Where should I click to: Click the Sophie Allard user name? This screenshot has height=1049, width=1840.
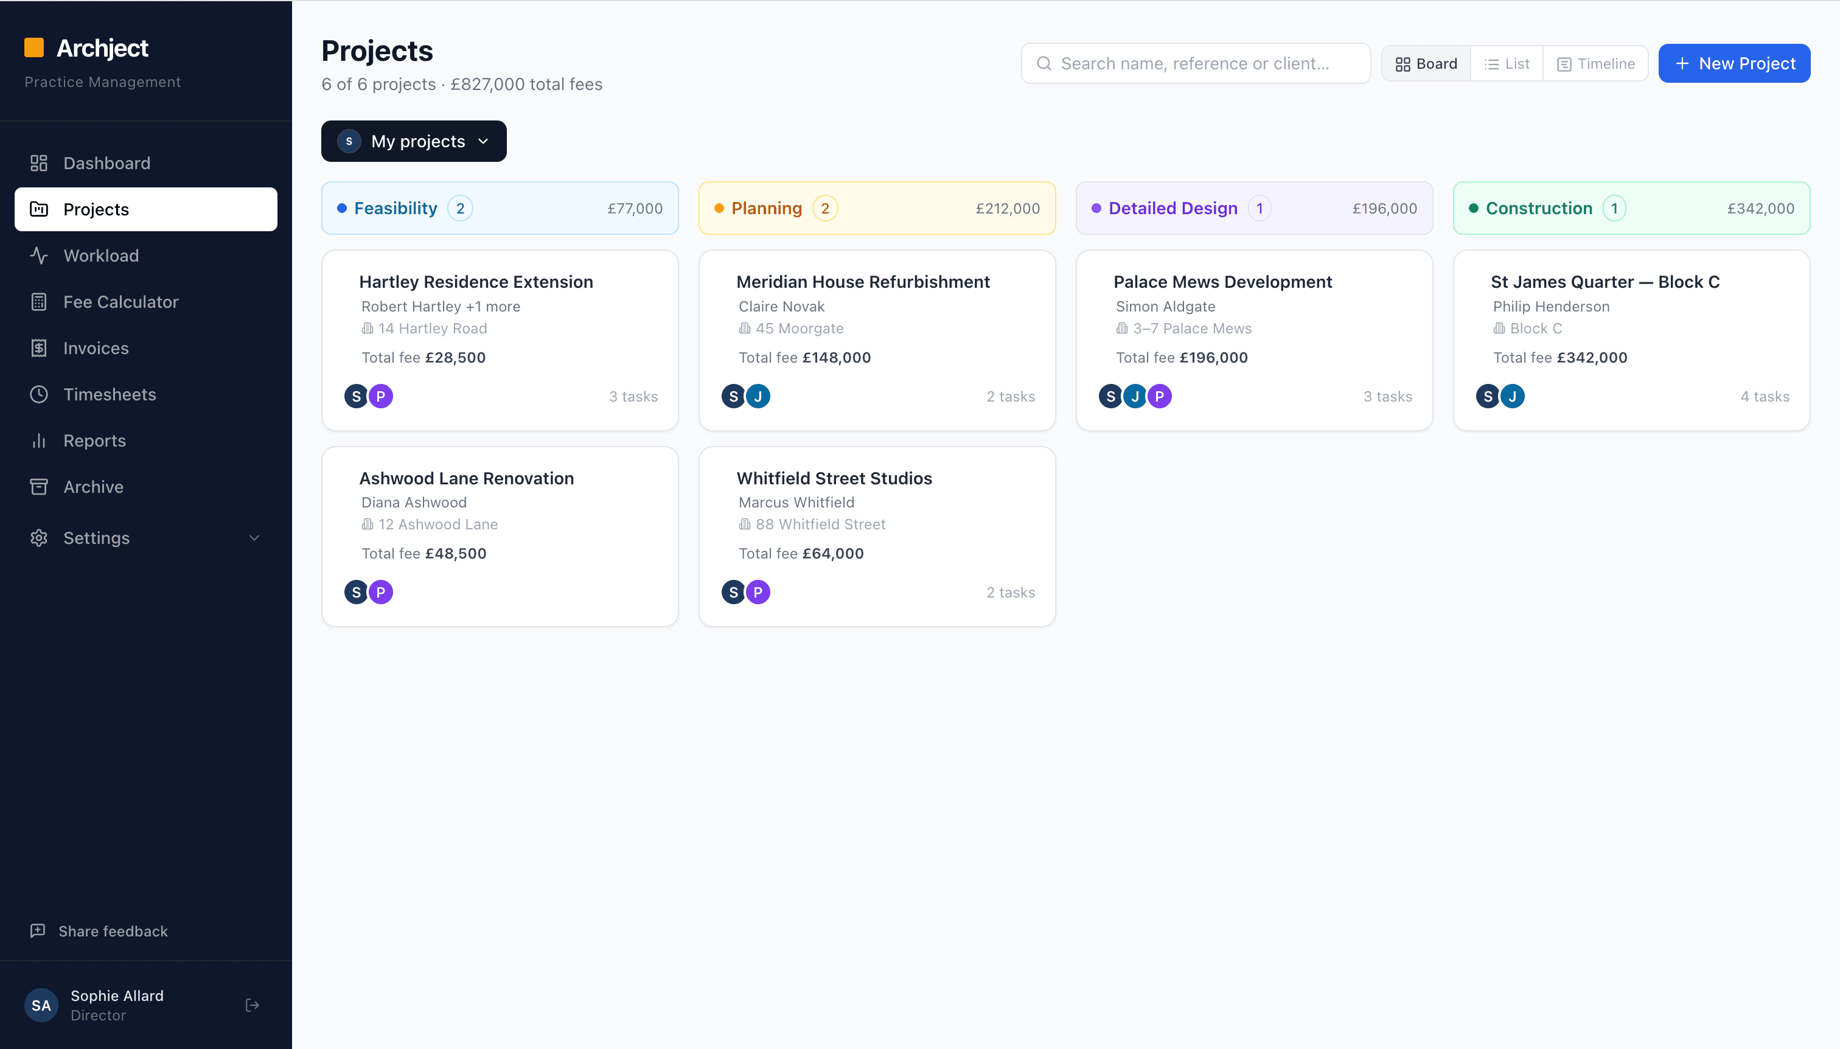click(117, 995)
